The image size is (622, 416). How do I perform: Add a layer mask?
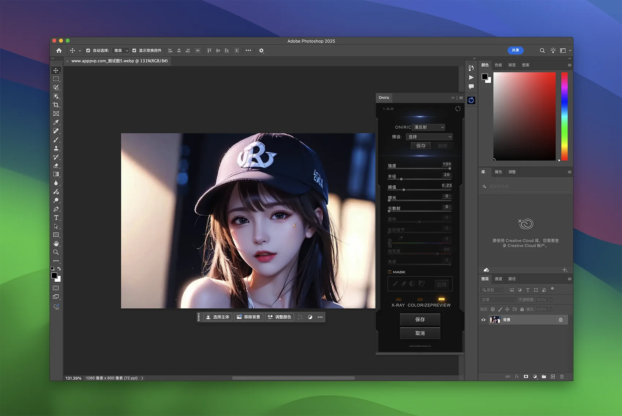coord(526,376)
